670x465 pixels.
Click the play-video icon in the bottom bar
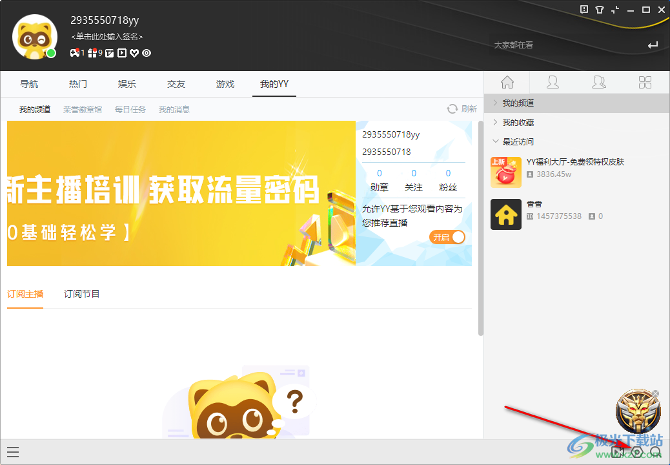pos(618,451)
